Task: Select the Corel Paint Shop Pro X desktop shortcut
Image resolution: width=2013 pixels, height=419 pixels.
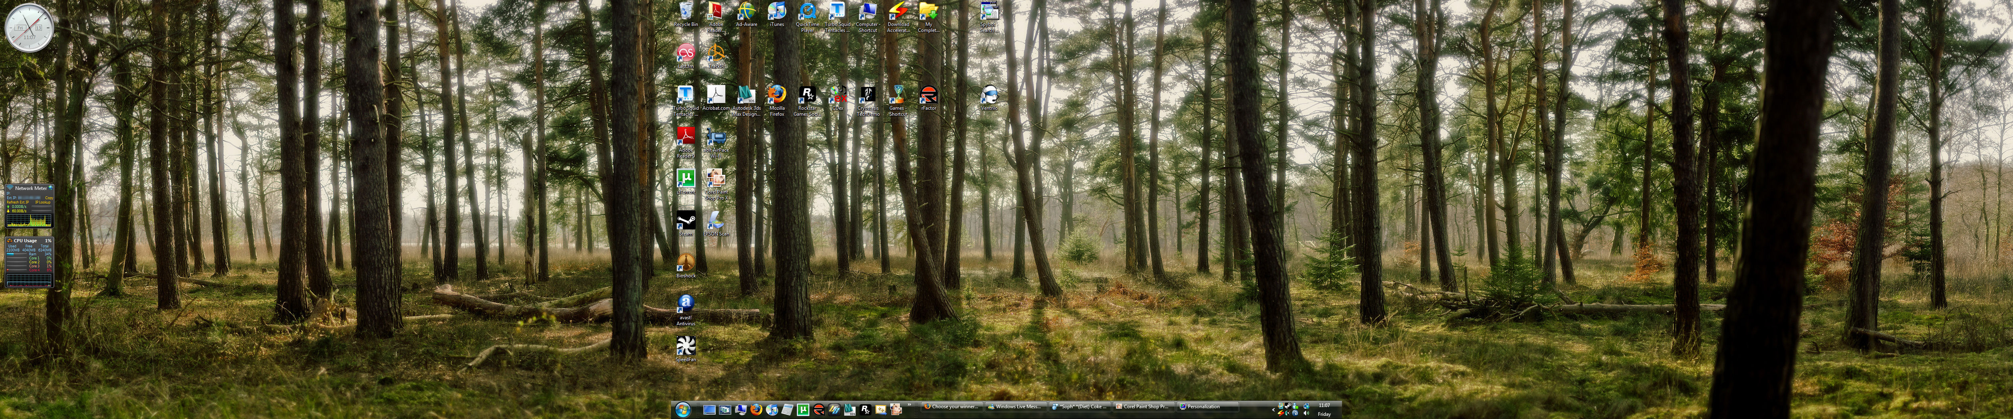Action: pyautogui.click(x=716, y=184)
